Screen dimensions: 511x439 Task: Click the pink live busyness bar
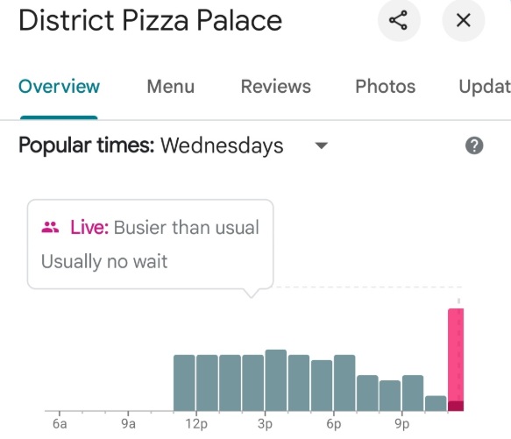click(456, 359)
